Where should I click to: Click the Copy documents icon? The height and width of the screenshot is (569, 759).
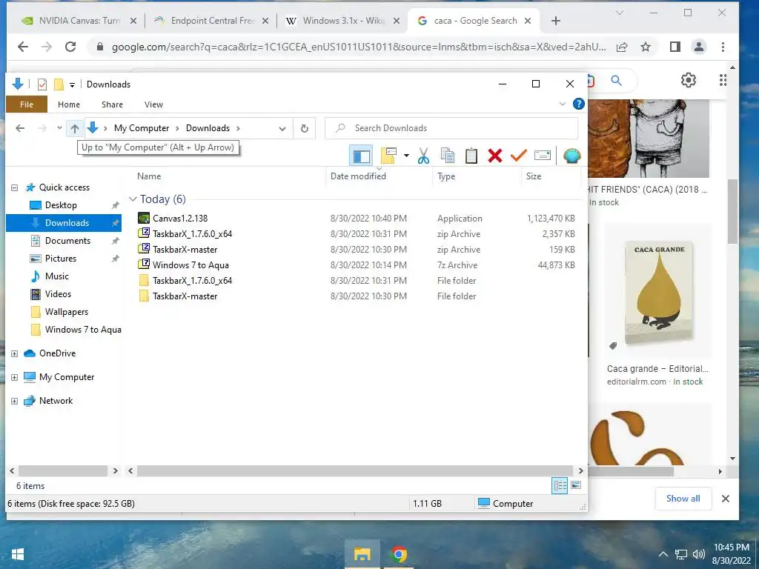[x=447, y=156]
